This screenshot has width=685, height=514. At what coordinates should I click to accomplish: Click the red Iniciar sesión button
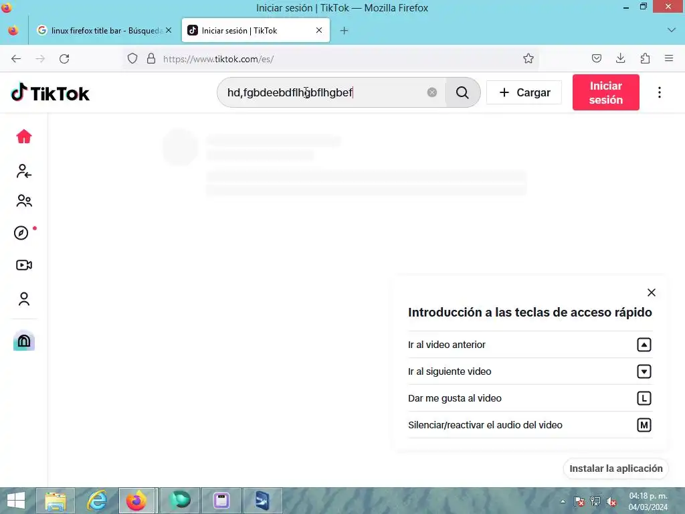coord(605,92)
